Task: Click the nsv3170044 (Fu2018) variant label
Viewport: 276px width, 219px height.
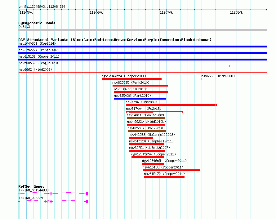Action: [x=144, y=109]
